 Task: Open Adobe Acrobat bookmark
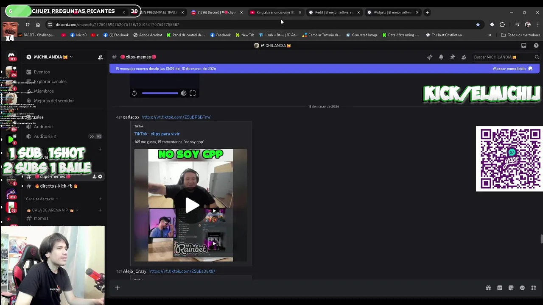pos(148,35)
